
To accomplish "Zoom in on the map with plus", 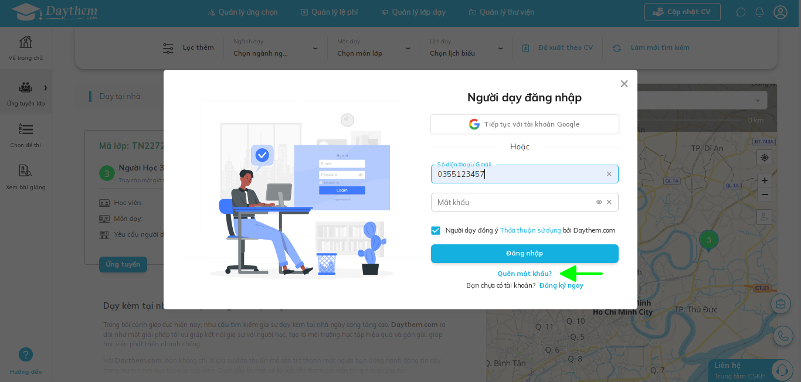I will click(x=764, y=180).
